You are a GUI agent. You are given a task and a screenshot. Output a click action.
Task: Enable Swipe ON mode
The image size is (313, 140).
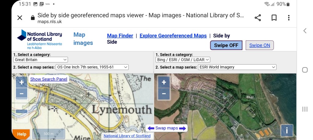pyautogui.click(x=260, y=45)
